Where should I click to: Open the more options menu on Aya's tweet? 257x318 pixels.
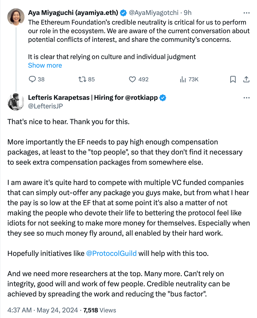click(246, 13)
